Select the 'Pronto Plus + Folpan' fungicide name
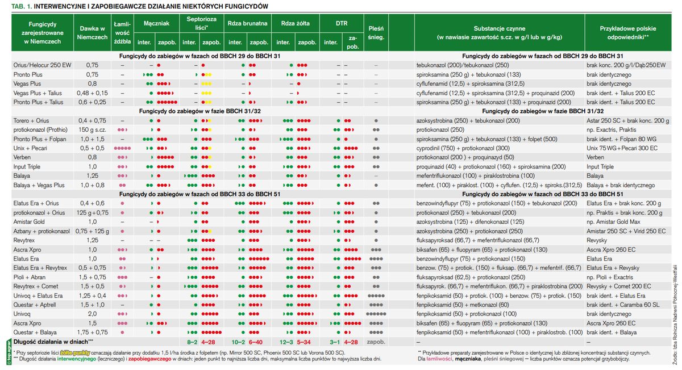Image resolution: width=682 pixels, height=370 pixels. coord(39,139)
